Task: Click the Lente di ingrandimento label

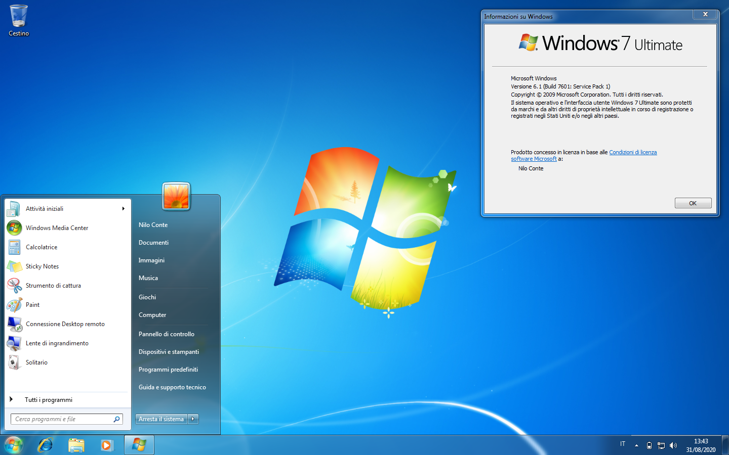Action: click(57, 343)
